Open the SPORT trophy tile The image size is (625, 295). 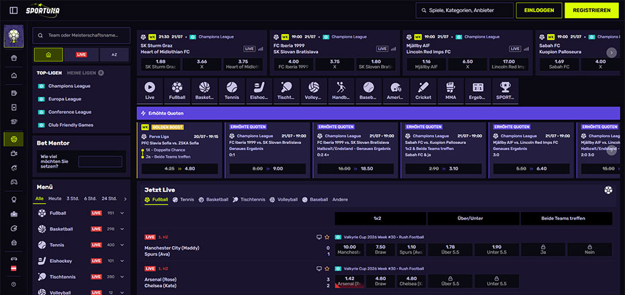(505, 91)
